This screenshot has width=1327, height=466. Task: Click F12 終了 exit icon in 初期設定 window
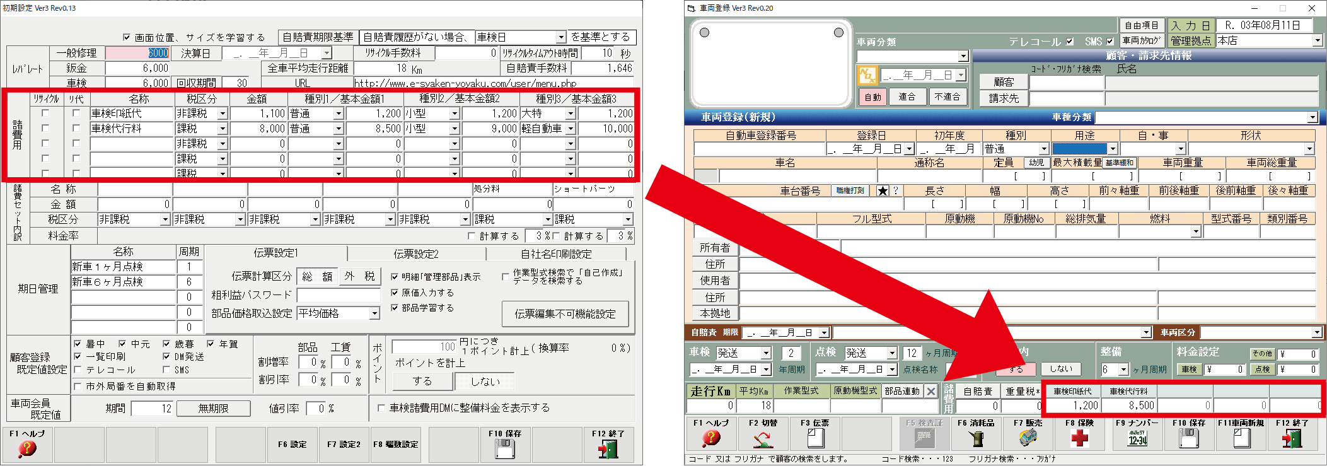[608, 443]
